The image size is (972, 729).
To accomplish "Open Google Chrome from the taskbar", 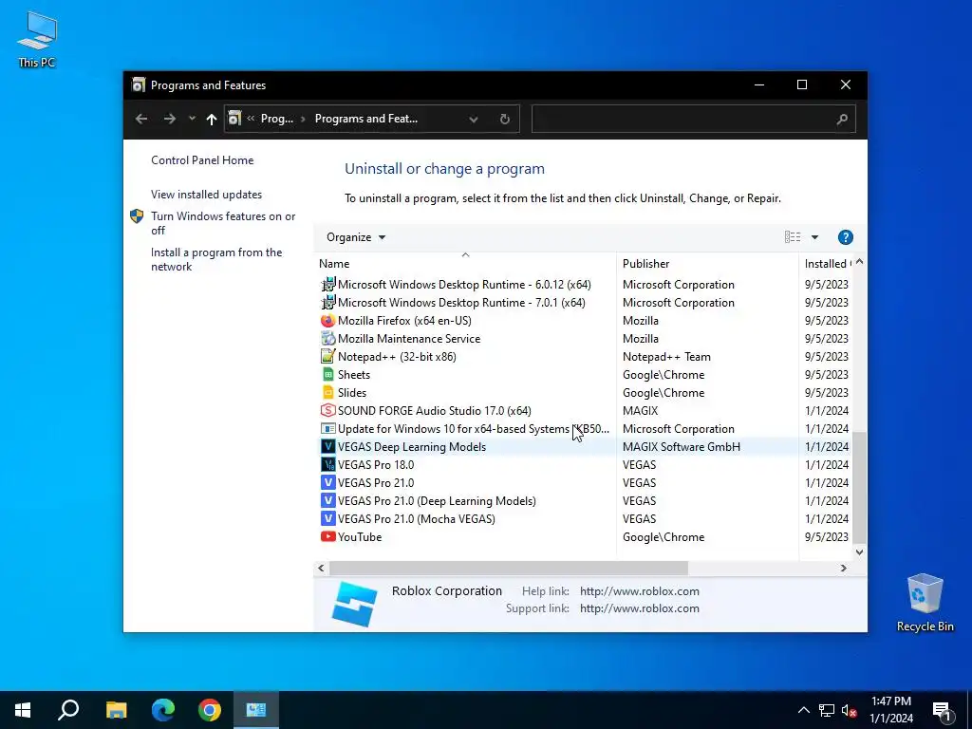I will 210,710.
